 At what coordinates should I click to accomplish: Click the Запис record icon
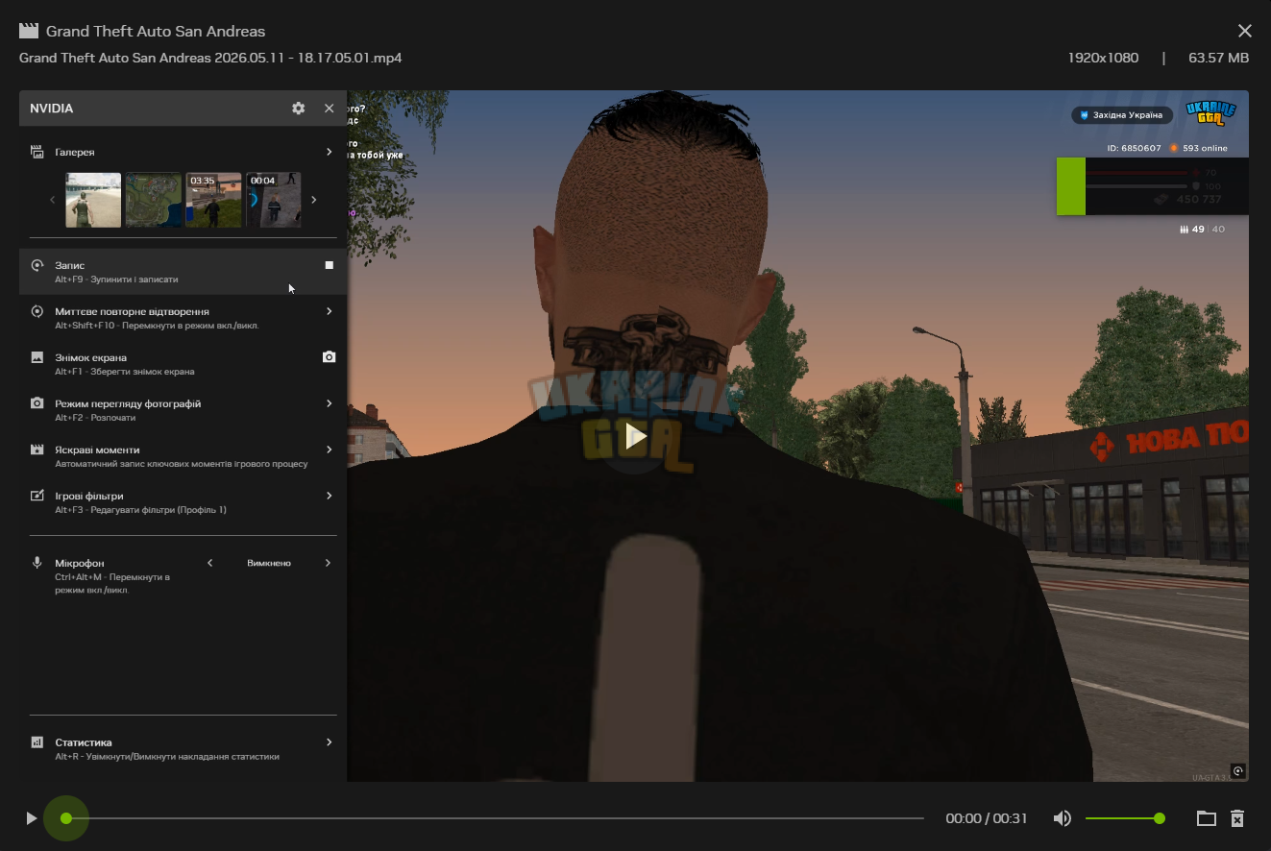coord(37,265)
